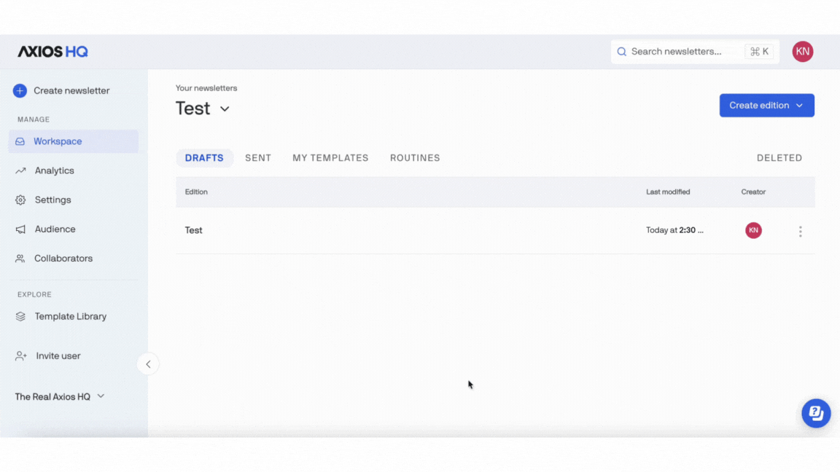Image resolution: width=840 pixels, height=472 pixels.
Task: Navigate to Audience
Action: (55, 229)
